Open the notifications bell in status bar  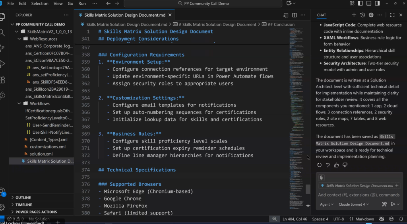(x=400, y=219)
